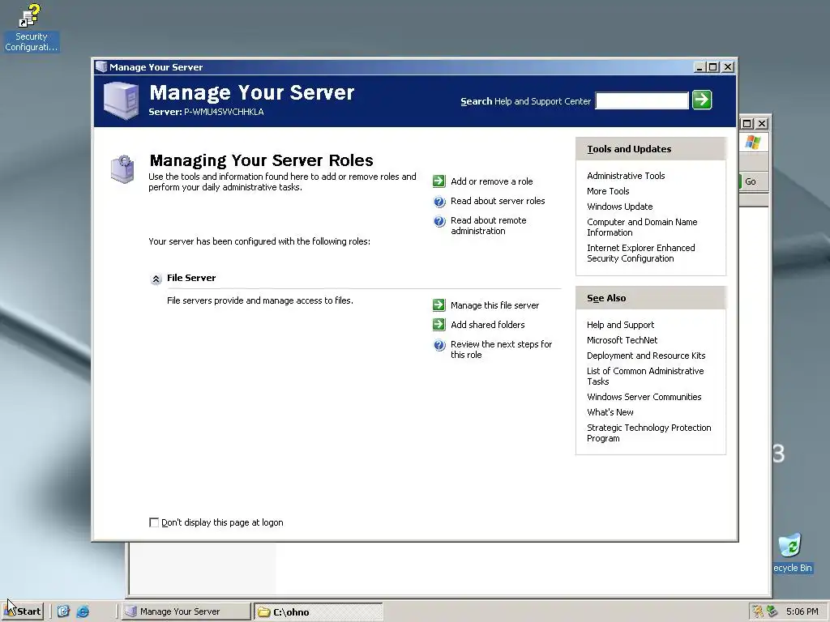Viewport: 830px width, 622px height.
Task: Open Microsoft TechNet link
Action: point(622,340)
